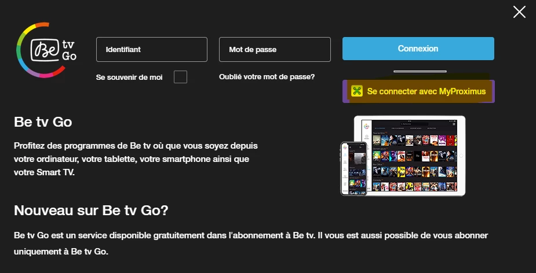
Task: Click the Se souvenir de moi label
Action: [129, 78]
